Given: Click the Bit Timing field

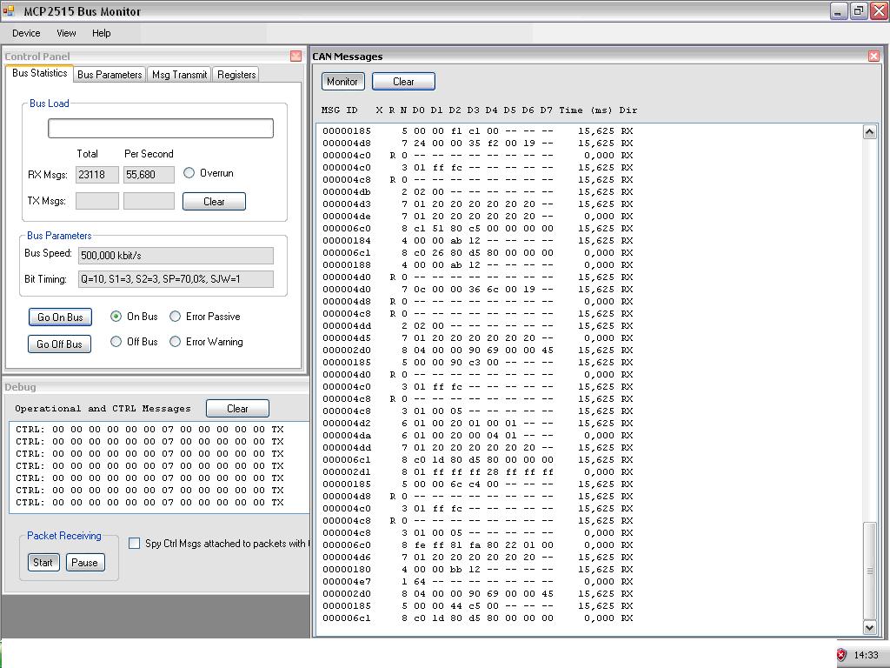Looking at the screenshot, I should 176,279.
